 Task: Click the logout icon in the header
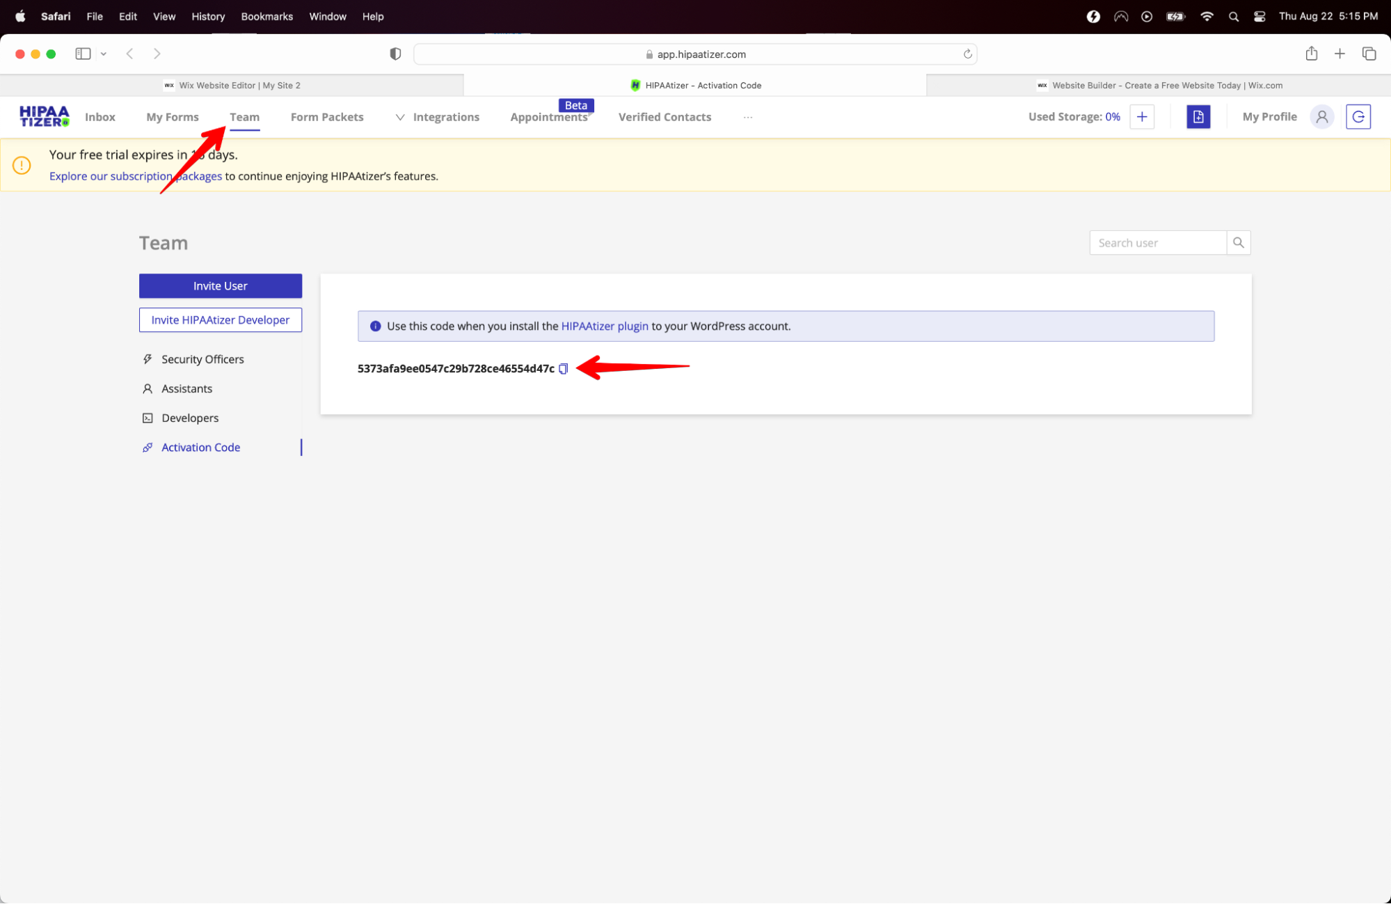pos(1358,117)
